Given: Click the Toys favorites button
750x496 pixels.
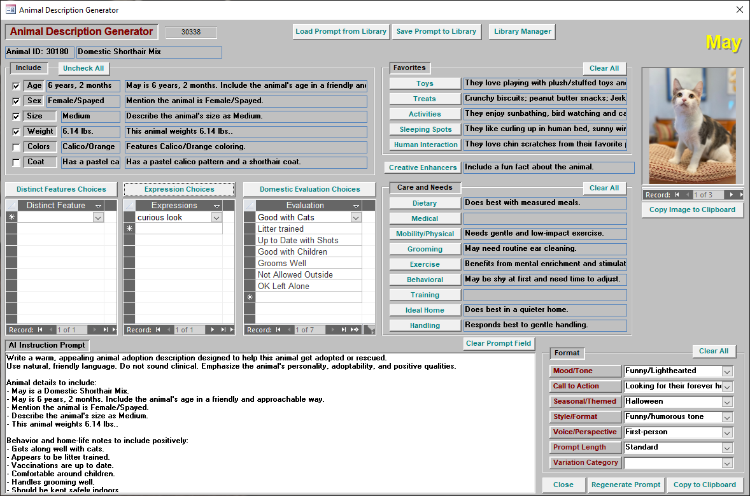Looking at the screenshot, I should point(425,83).
